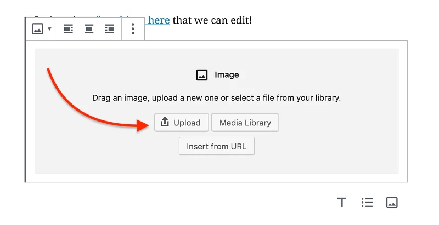
Task: Select the align left icon
Action: (68, 29)
